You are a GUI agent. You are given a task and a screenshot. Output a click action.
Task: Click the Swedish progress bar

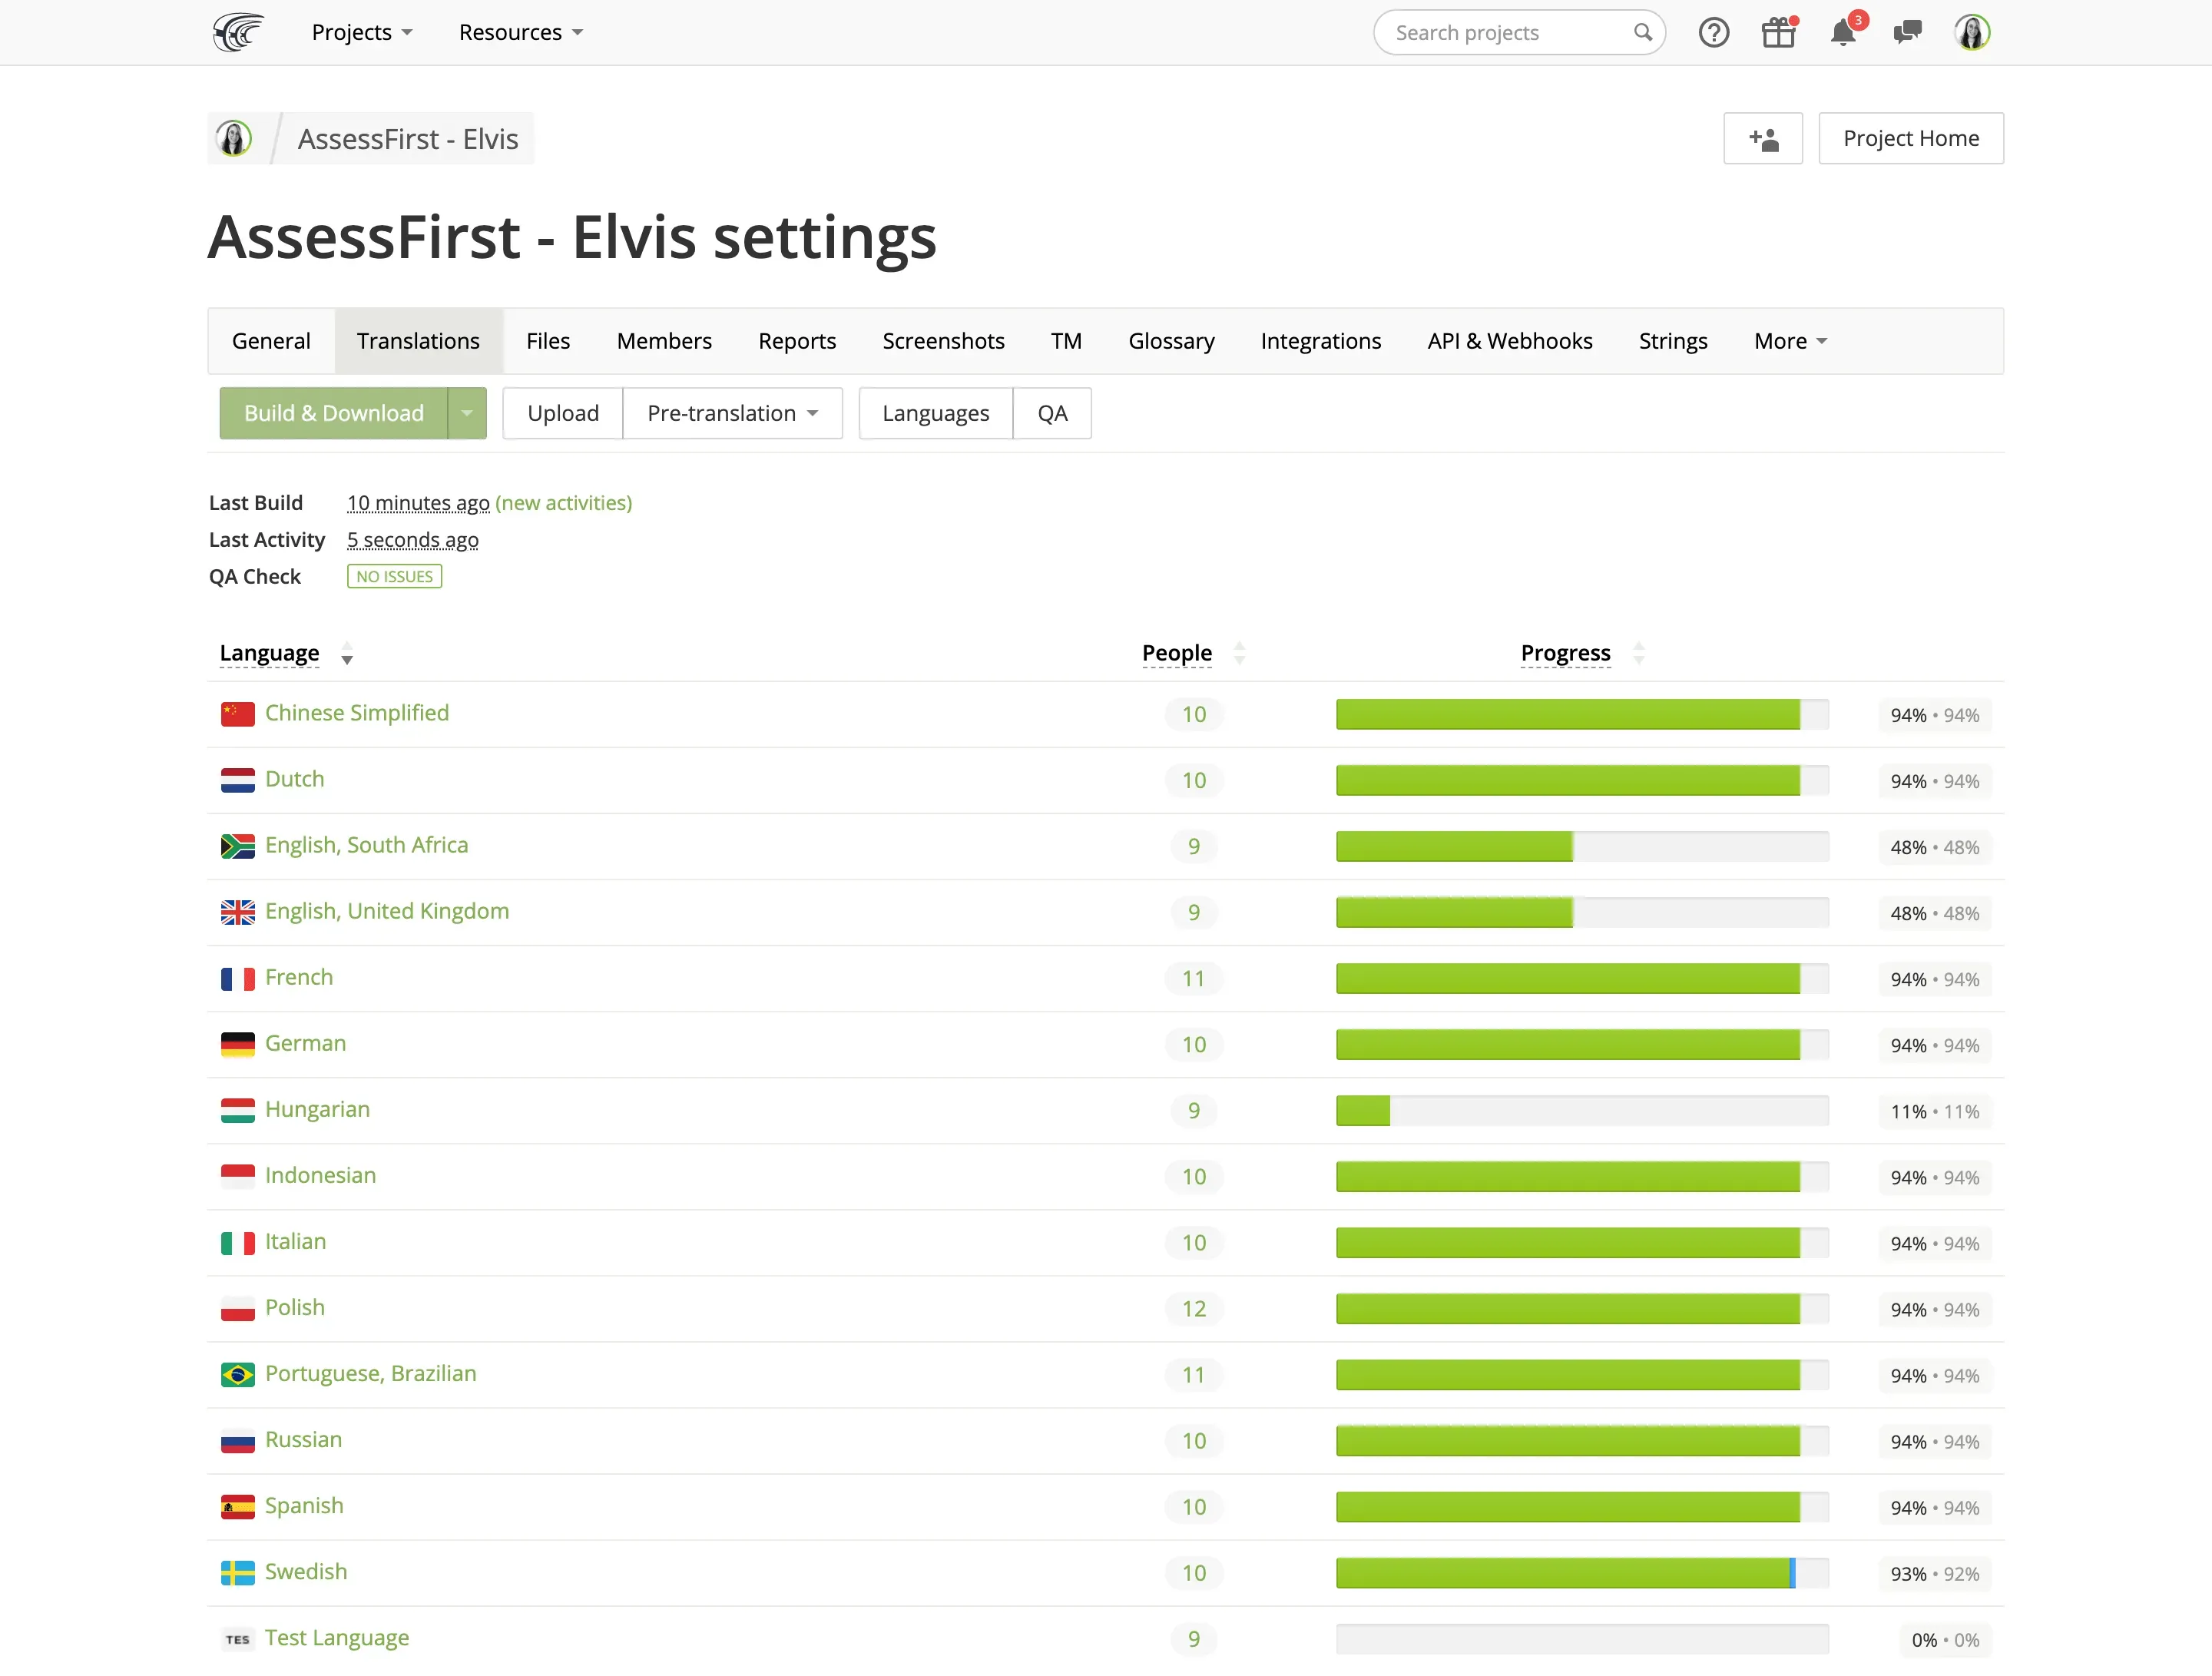(x=1582, y=1573)
